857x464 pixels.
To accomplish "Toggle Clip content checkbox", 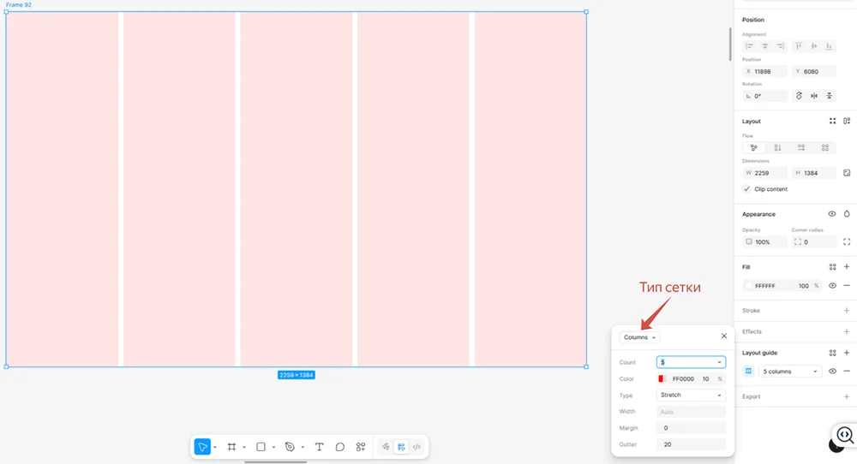I will point(746,189).
